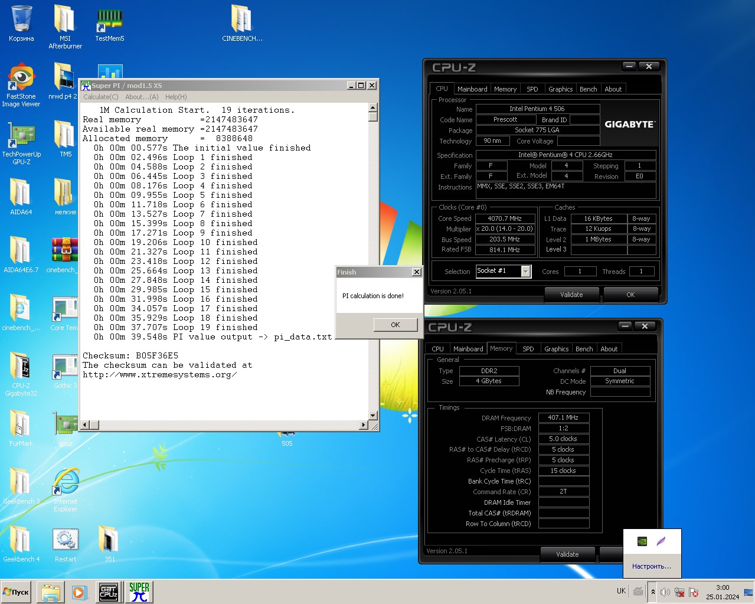The image size is (755, 604).
Task: Switch to the GBT CPU-Z taskbar button
Action: [x=109, y=592]
